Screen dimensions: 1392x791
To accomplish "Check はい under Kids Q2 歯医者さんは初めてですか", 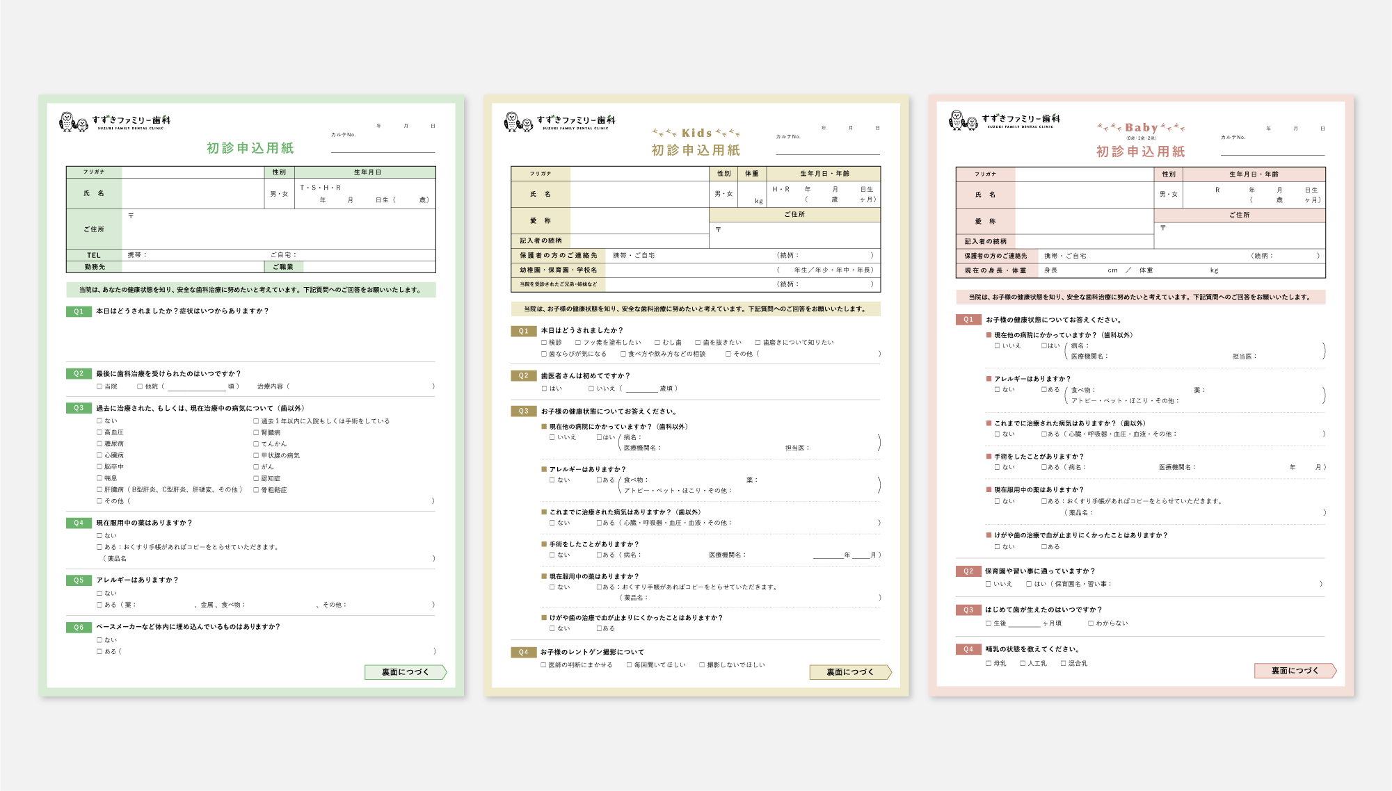I will [x=545, y=389].
